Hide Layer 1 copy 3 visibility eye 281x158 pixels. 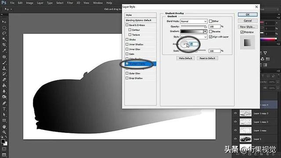(x=235, y=113)
